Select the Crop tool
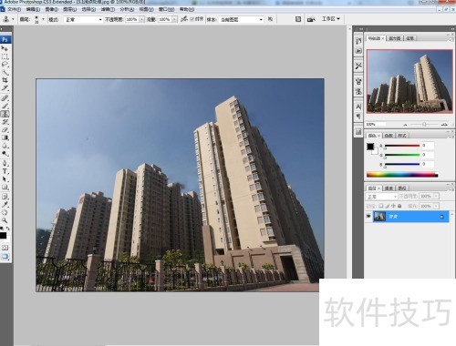Screen dimensions: 456x346 tap(5, 80)
